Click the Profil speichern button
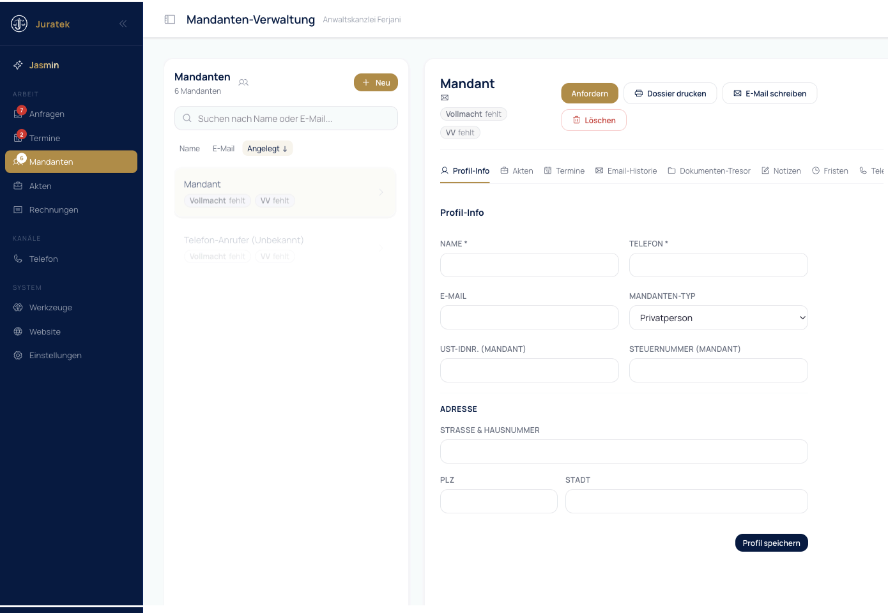This screenshot has width=888, height=613. (x=772, y=543)
